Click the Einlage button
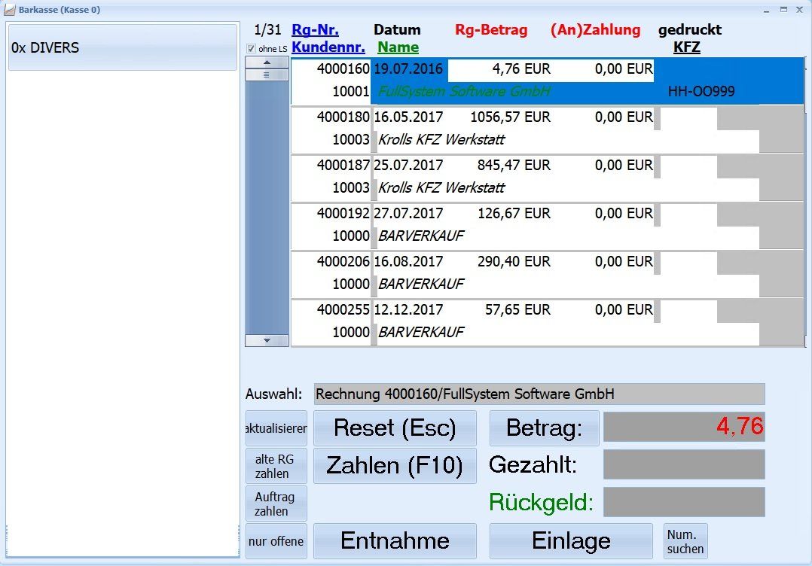This screenshot has width=812, height=566. [x=571, y=541]
